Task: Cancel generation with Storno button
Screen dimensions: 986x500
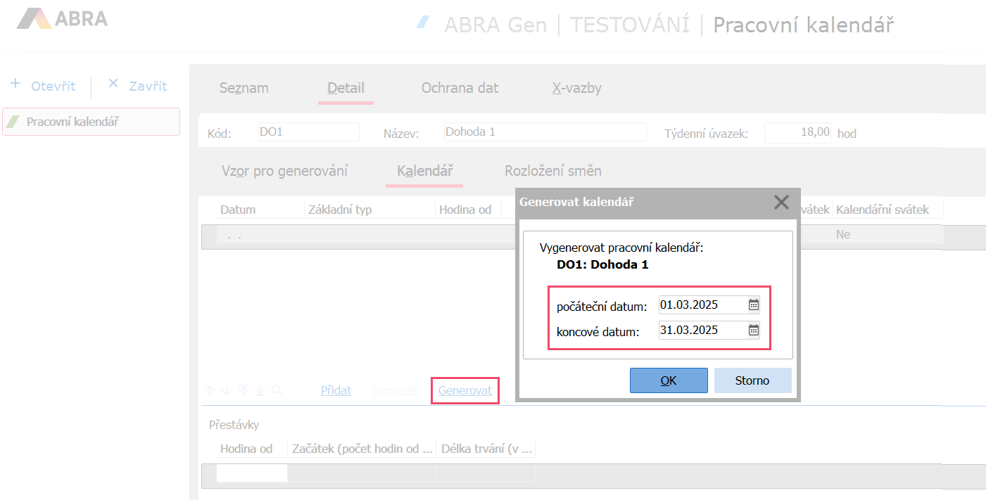Action: (x=752, y=380)
